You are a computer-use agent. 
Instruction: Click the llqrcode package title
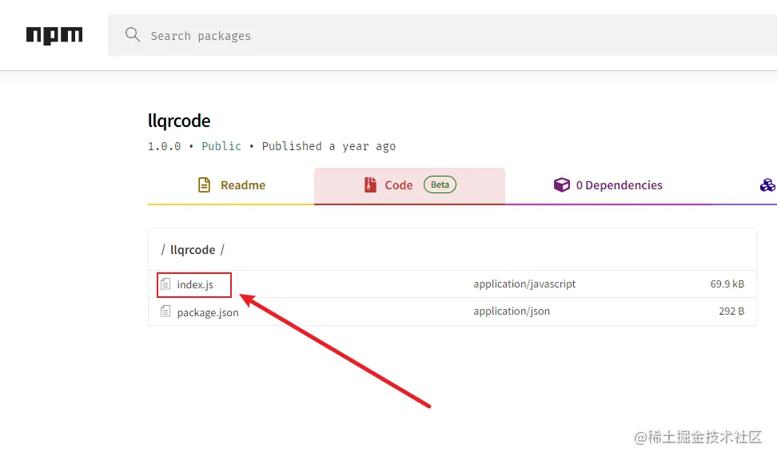[179, 121]
